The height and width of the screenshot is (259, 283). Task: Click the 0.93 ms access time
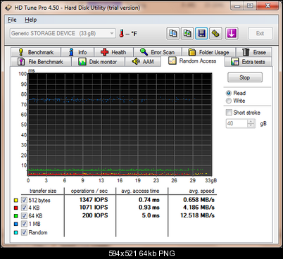click(149, 208)
